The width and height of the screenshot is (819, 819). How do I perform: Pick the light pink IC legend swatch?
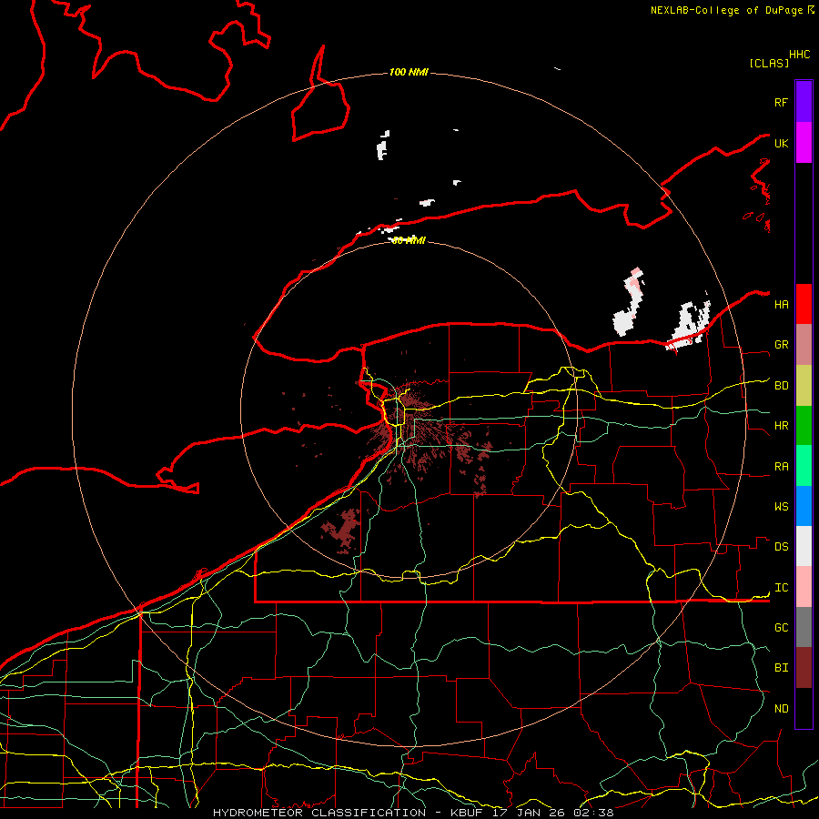tap(804, 587)
